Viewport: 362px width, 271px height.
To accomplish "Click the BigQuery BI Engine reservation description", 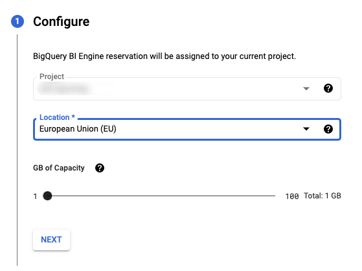I will (x=164, y=56).
